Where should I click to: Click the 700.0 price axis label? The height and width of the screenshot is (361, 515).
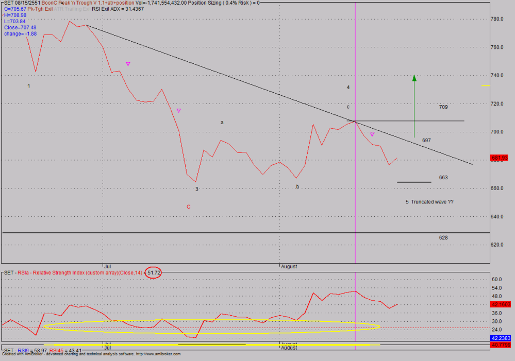[497, 132]
